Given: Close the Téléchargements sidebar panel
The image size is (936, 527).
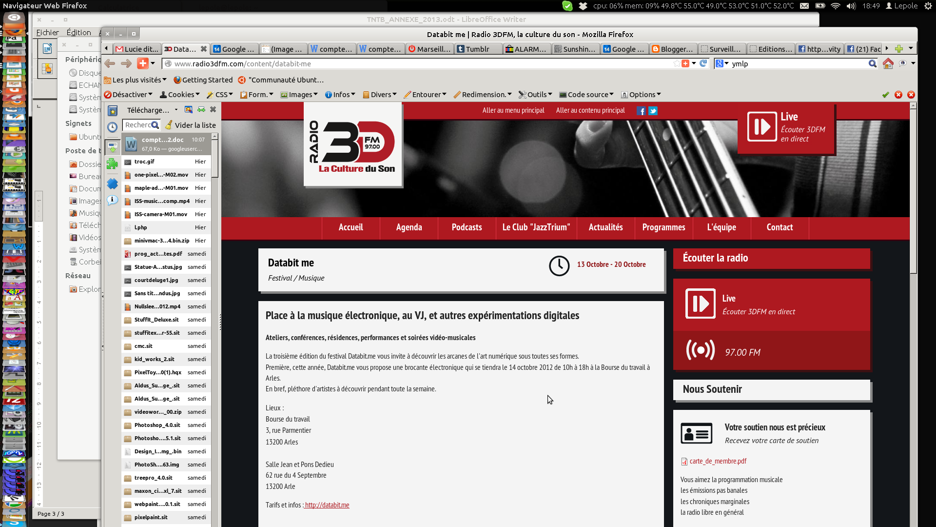Looking at the screenshot, I should click(x=213, y=110).
